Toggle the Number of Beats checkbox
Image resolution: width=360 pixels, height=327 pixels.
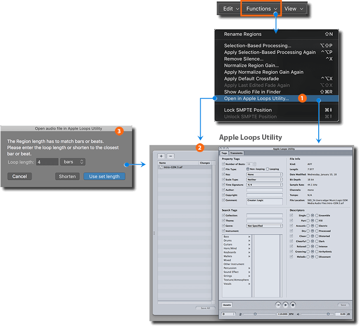224,164
